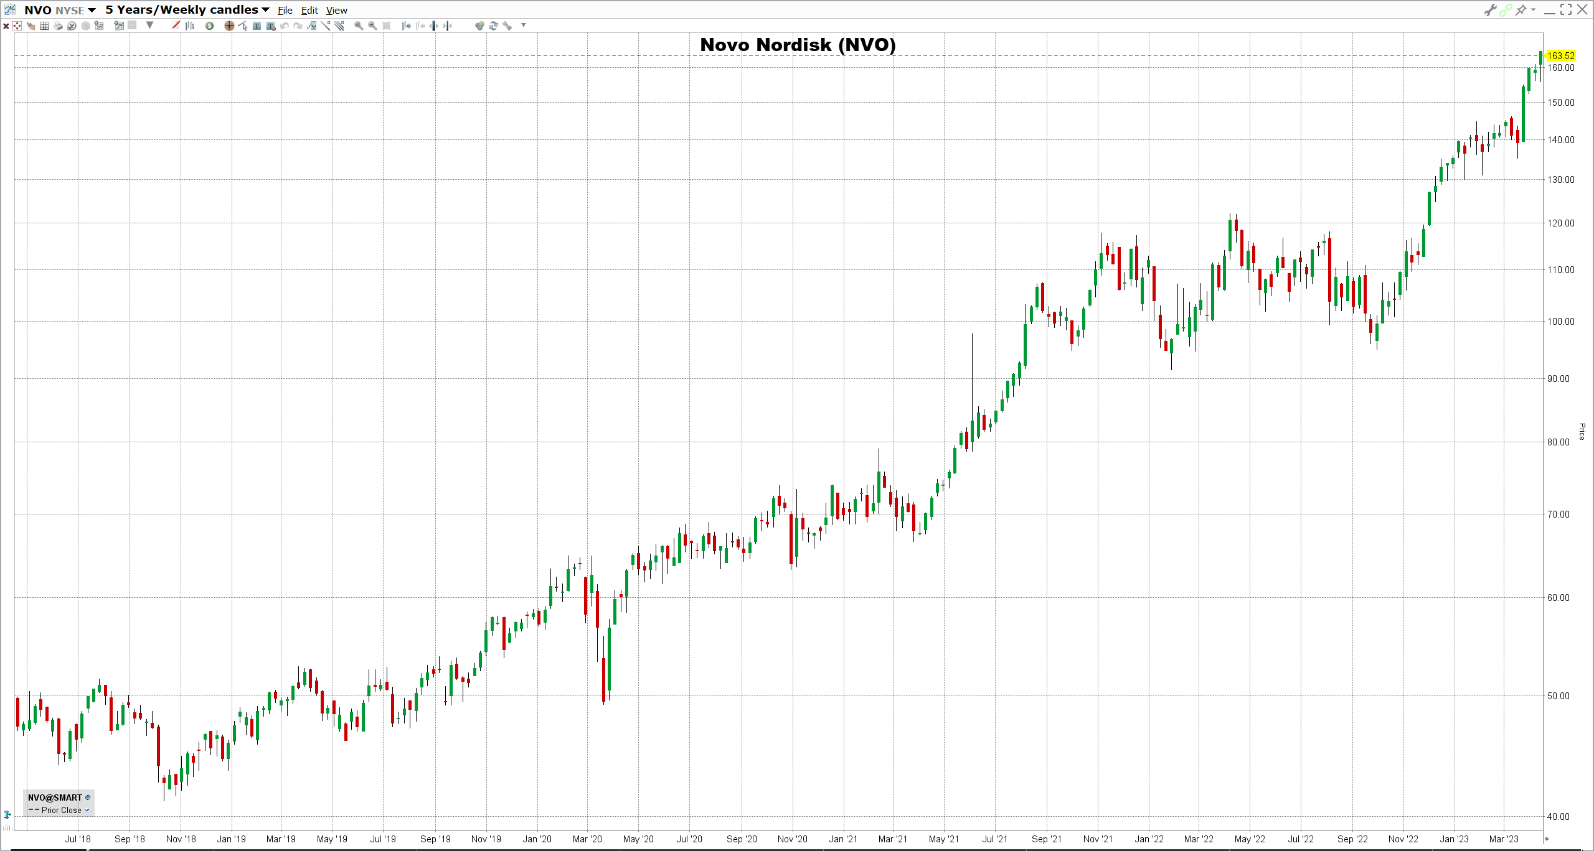Image resolution: width=1594 pixels, height=851 pixels.
Task: Click the green chain link icon
Action: pyautogui.click(x=1506, y=9)
